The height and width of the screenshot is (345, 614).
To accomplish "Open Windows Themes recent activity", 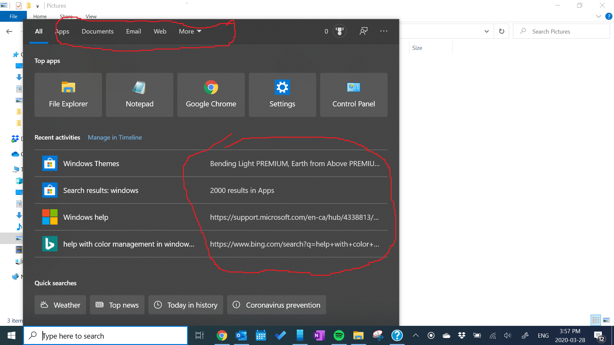I will click(211, 164).
